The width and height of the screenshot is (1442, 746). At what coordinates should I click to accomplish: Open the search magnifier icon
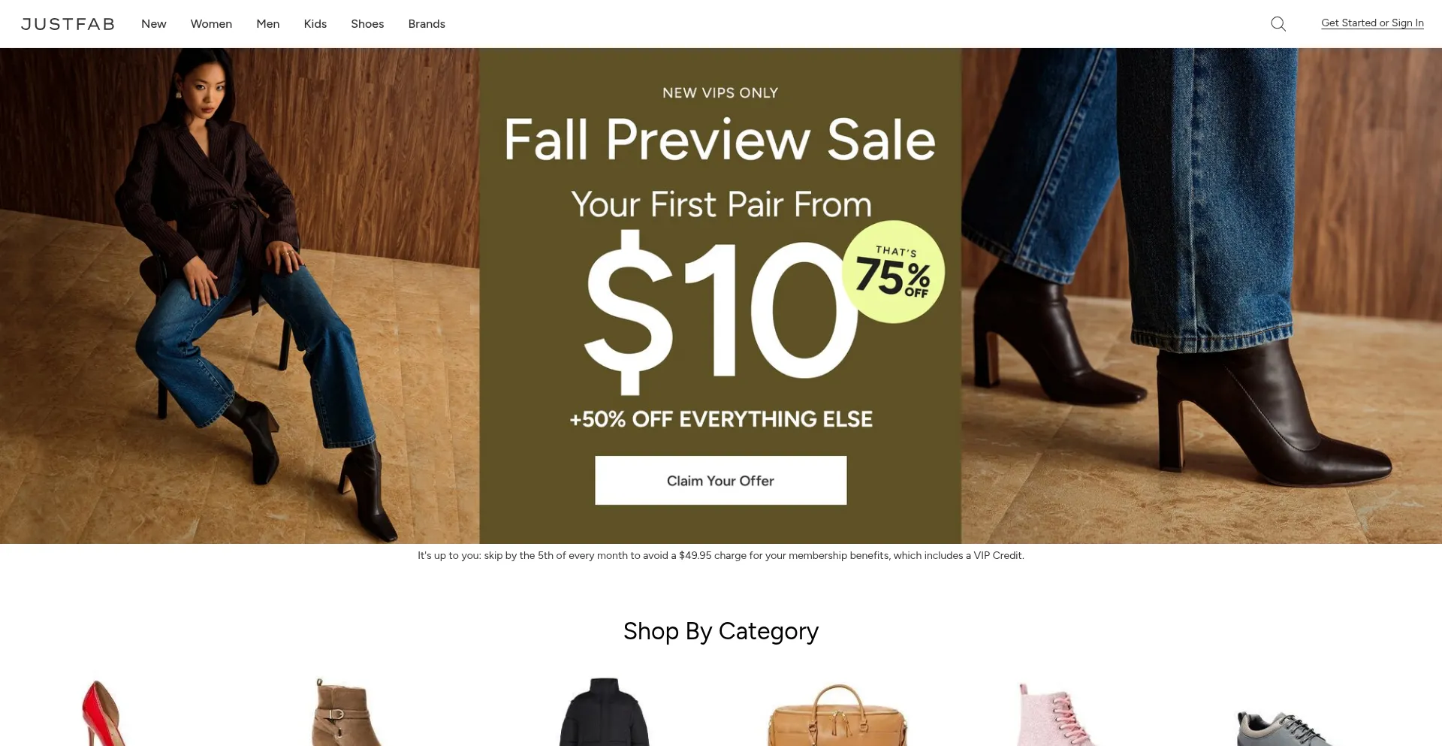tap(1278, 24)
